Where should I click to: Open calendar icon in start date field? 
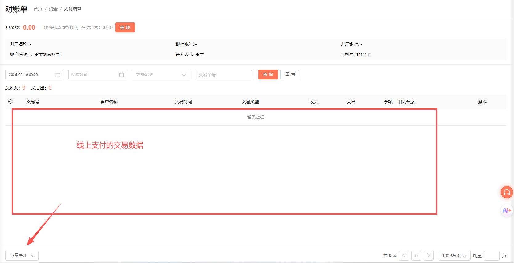(x=58, y=75)
